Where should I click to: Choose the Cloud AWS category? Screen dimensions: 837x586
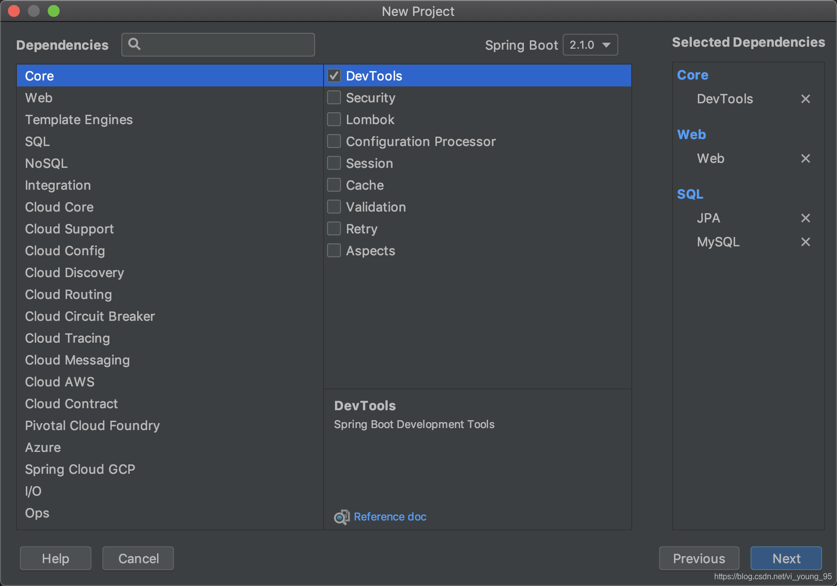170,382
